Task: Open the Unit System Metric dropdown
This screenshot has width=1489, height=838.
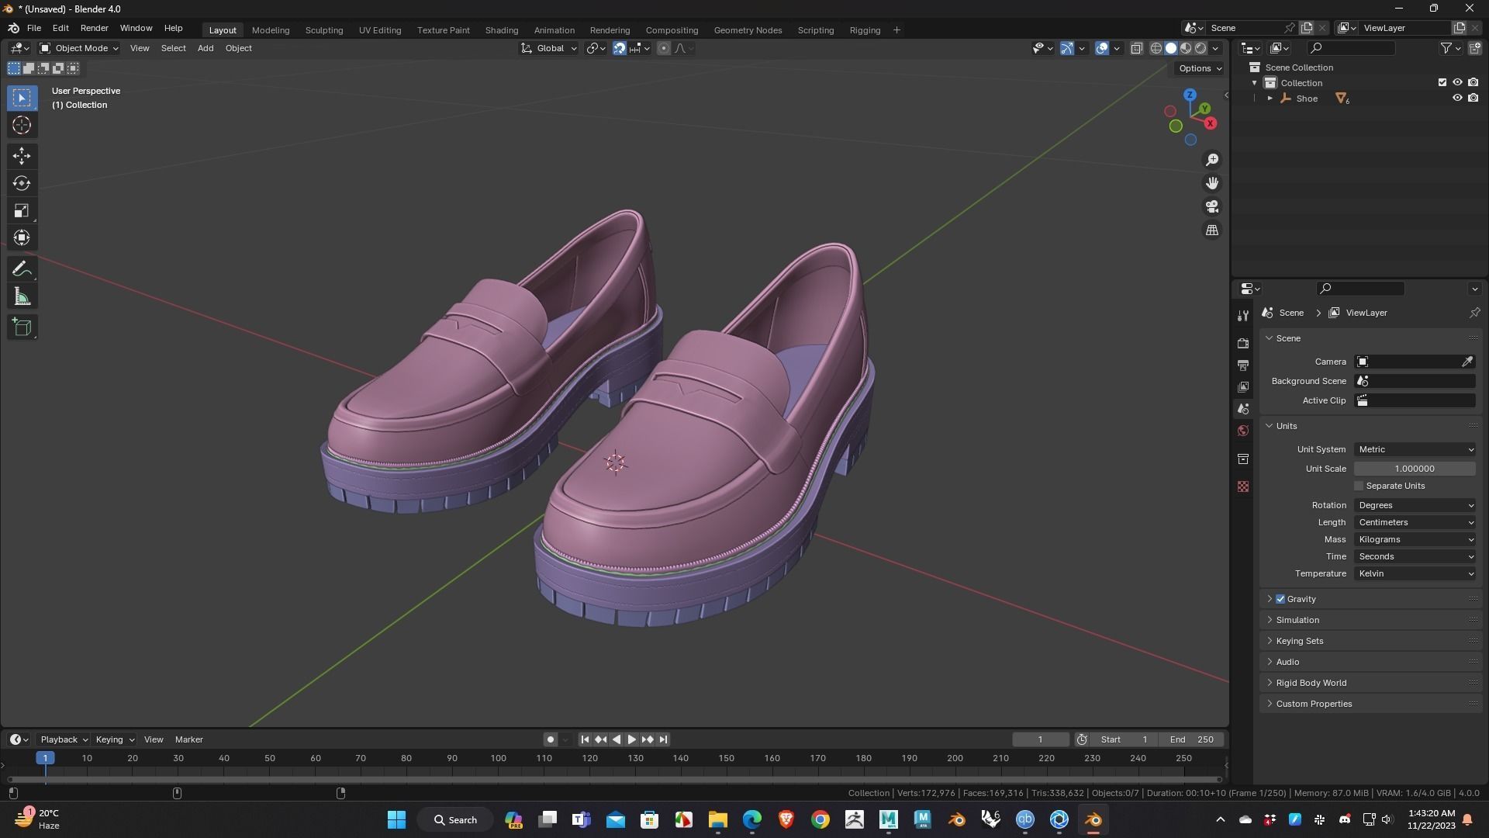Action: pos(1415,449)
